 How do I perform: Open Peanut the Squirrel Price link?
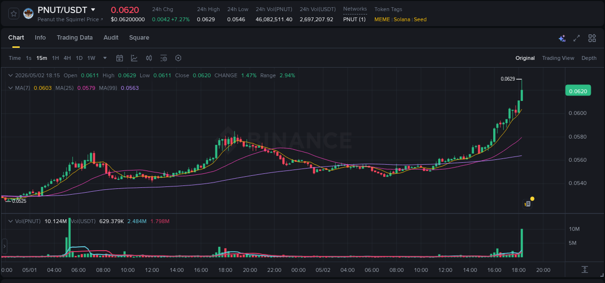tap(70, 19)
